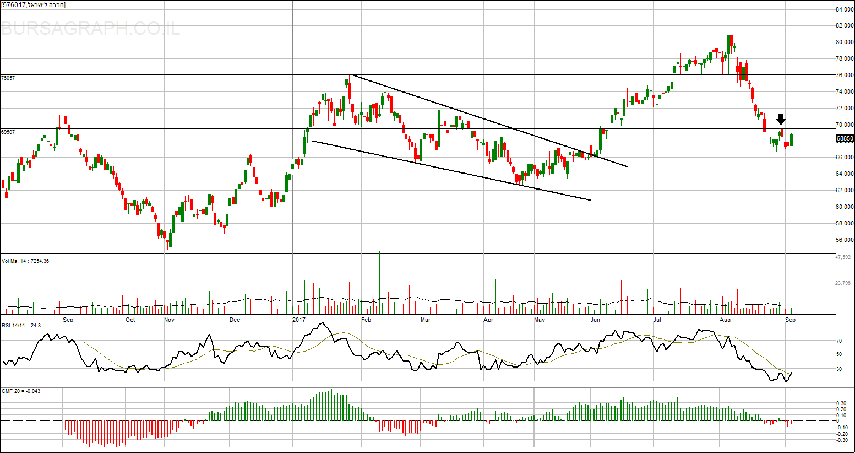
Task: Click the Vol Ma. 14 indicator label
Action: [x=25, y=261]
